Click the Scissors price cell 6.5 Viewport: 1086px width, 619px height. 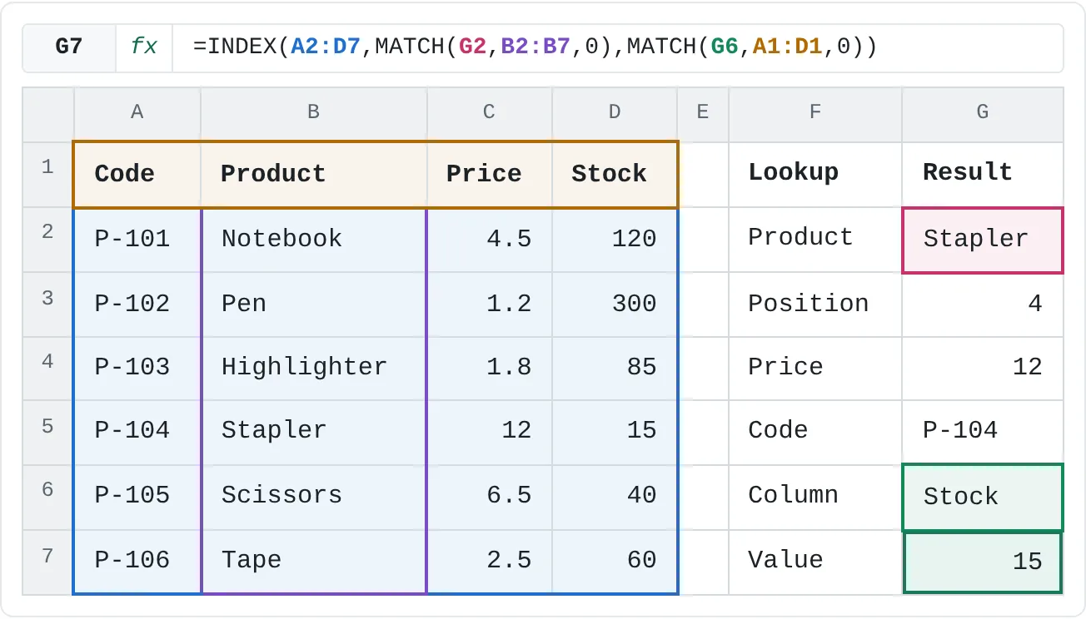coord(490,496)
